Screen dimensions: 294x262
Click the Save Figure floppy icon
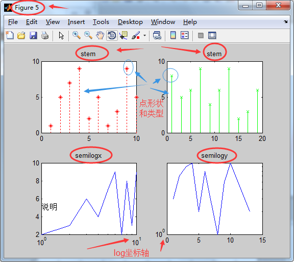33,35
